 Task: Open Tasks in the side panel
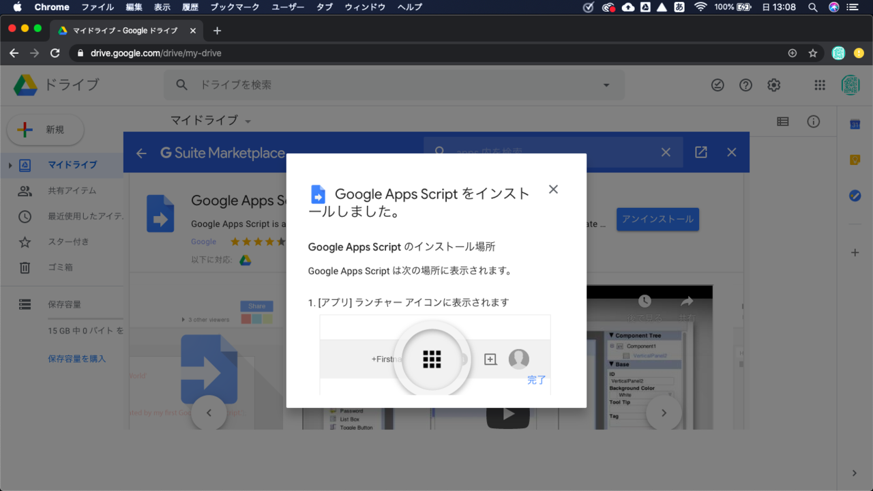(855, 195)
